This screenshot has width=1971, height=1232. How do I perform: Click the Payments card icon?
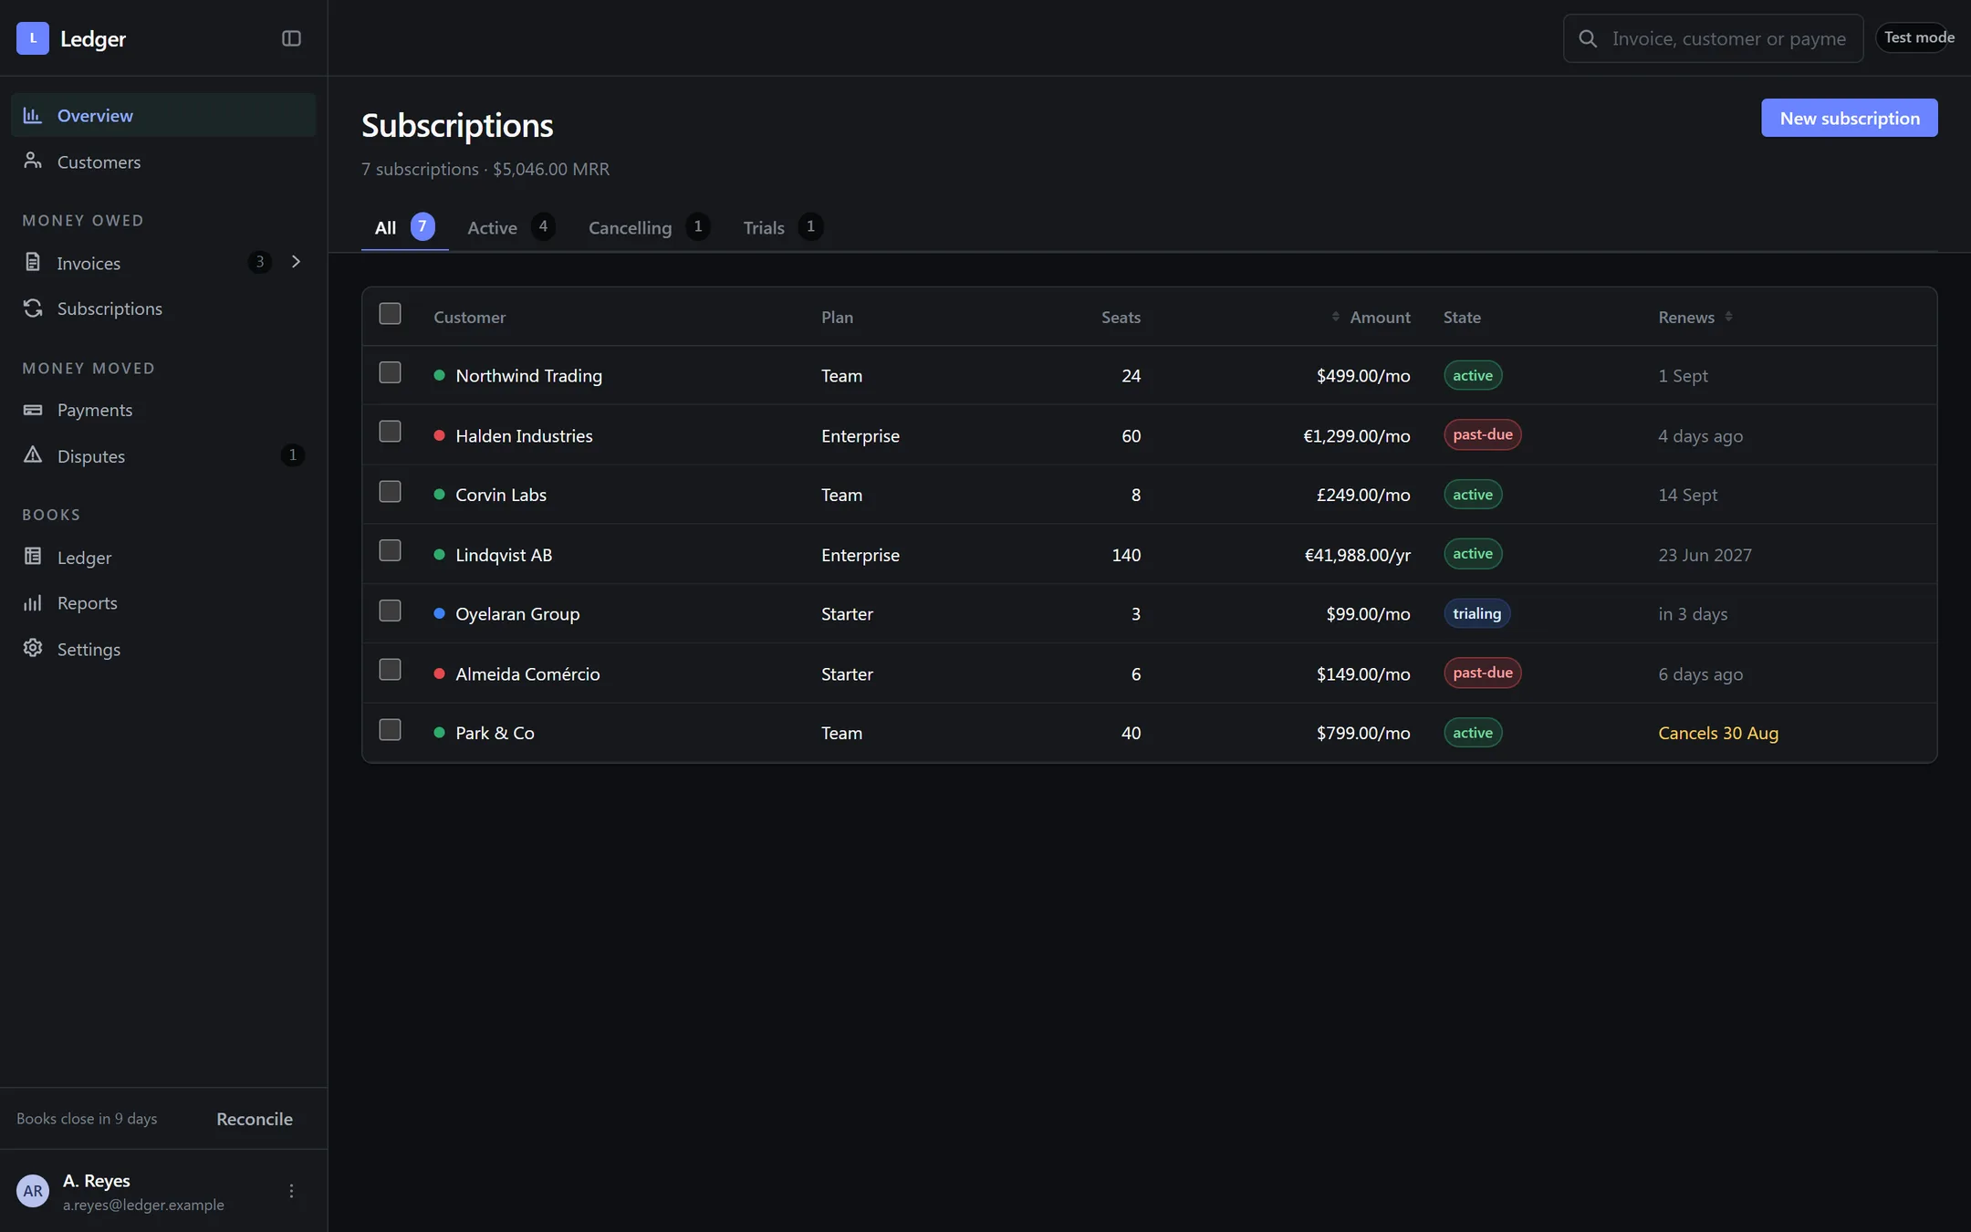[33, 410]
